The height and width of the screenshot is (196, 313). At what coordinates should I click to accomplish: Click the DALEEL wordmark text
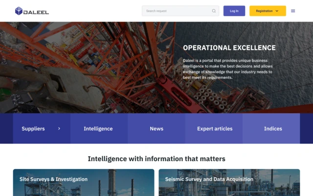tap(36, 12)
